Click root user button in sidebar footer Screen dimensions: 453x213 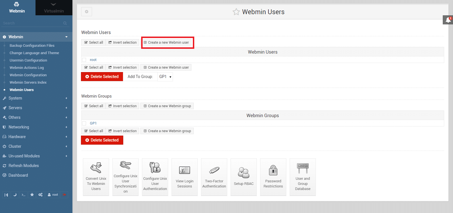pyautogui.click(x=53, y=195)
